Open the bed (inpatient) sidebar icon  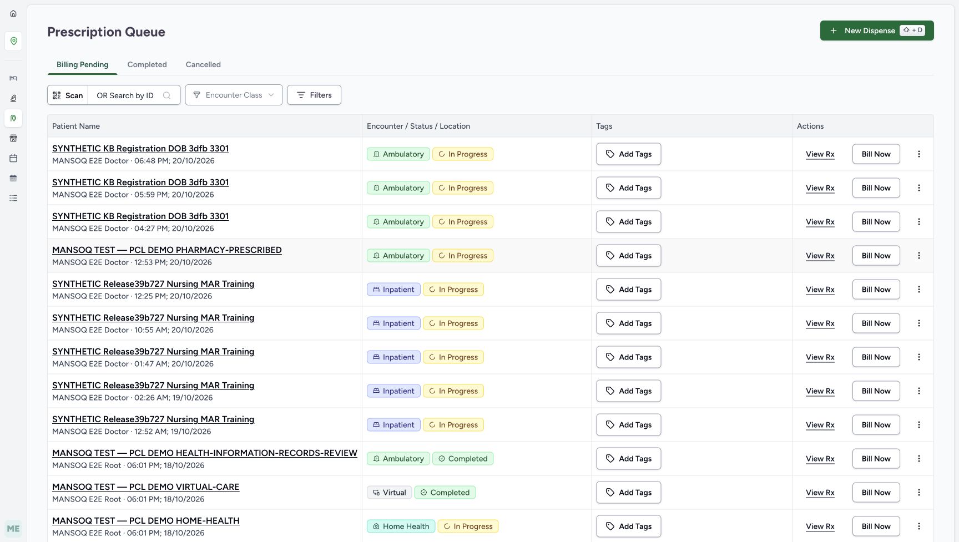click(x=13, y=78)
